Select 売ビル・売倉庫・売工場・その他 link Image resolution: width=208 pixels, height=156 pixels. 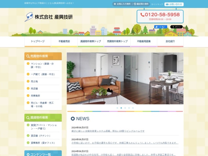pyautogui.click(x=42, y=105)
